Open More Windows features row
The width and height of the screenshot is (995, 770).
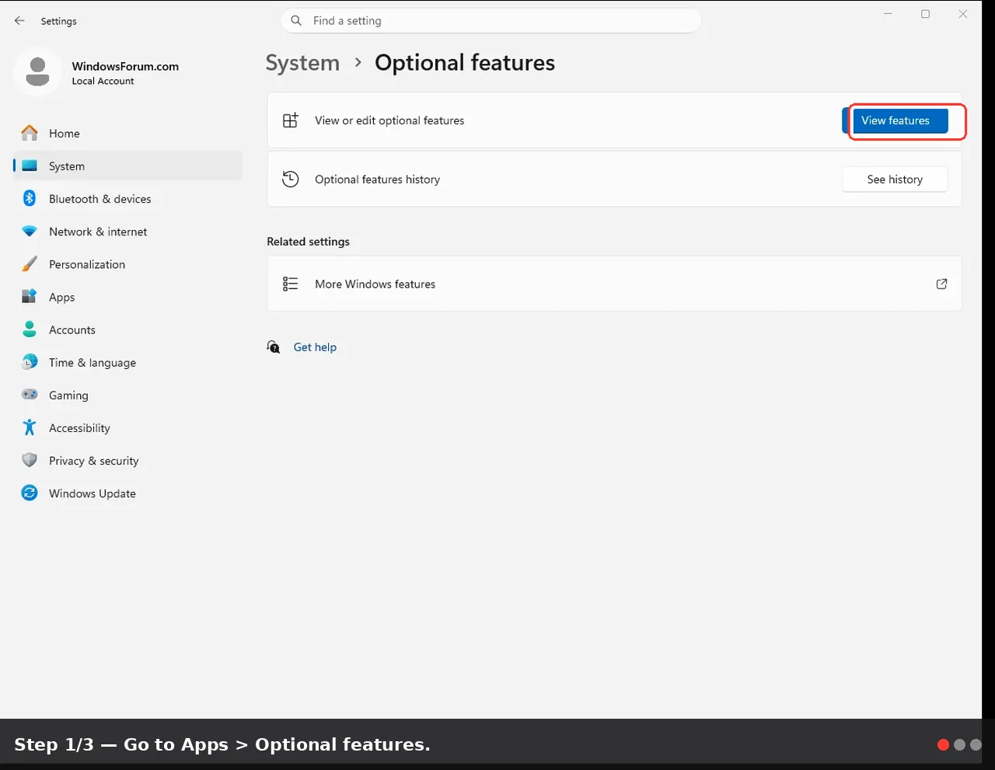[614, 284]
